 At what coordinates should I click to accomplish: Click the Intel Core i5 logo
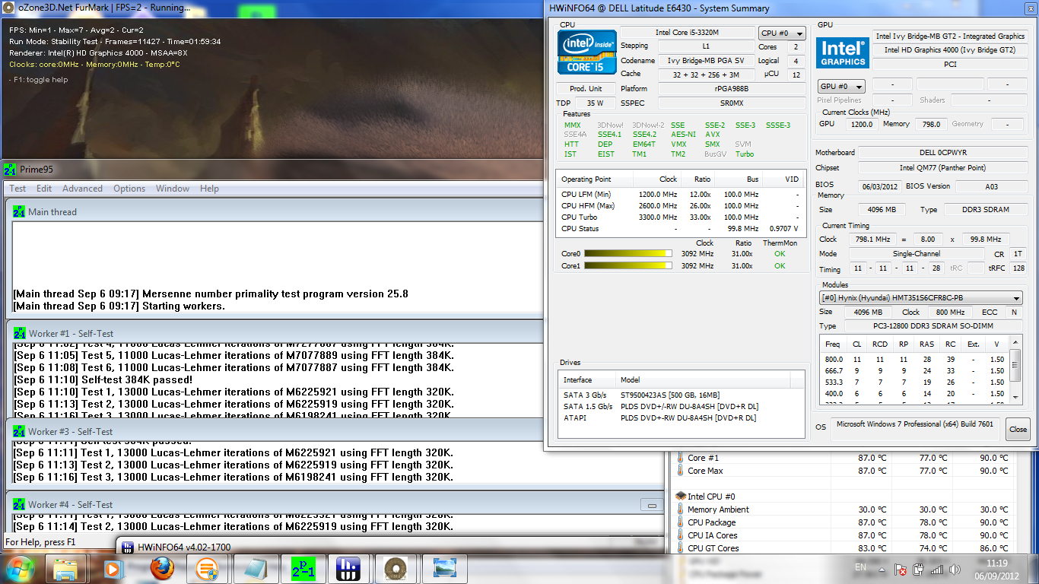coord(586,52)
